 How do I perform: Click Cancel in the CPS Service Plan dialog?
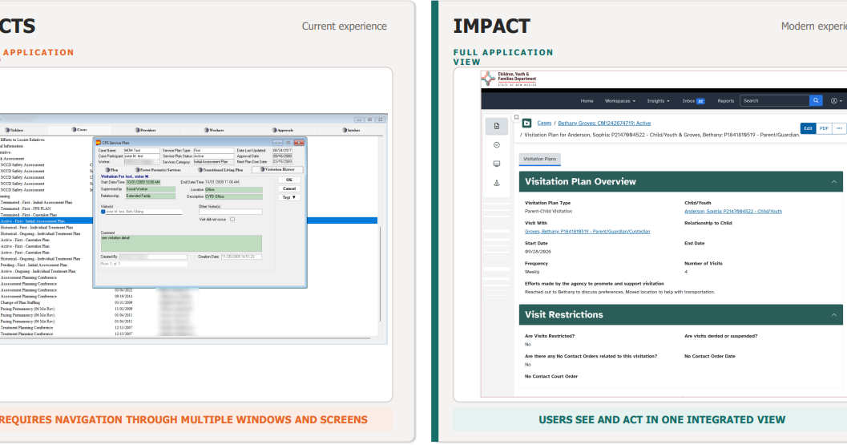pyautogui.click(x=289, y=188)
